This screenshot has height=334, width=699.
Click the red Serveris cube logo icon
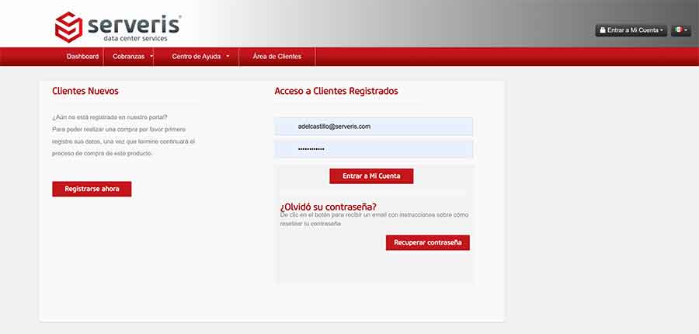point(68,26)
